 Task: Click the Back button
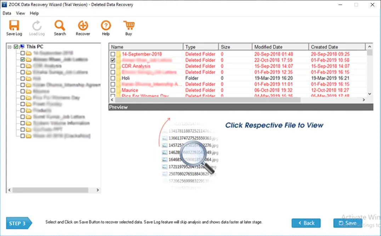[306, 223]
